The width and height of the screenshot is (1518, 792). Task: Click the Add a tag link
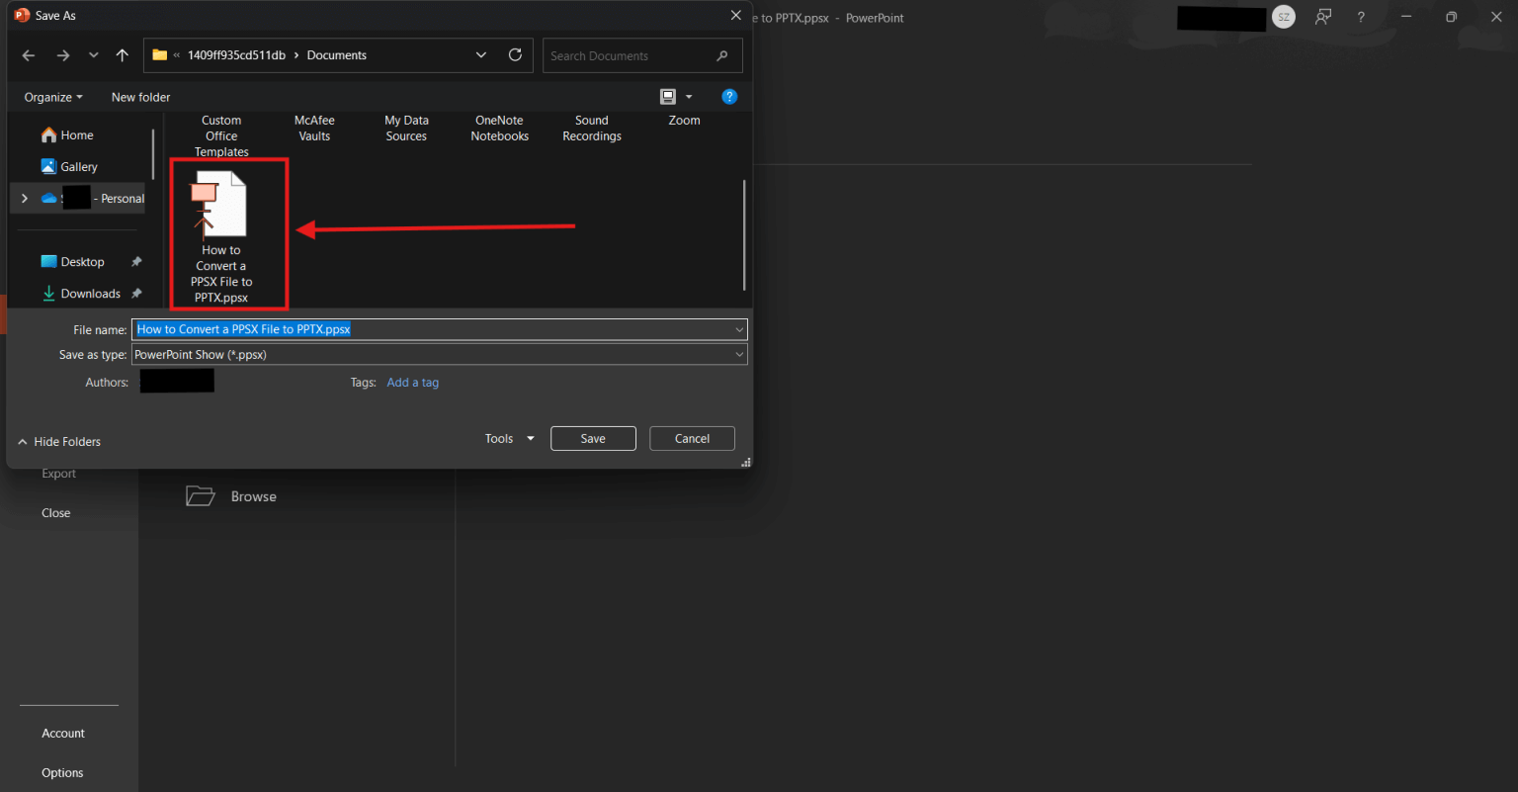[x=413, y=383]
